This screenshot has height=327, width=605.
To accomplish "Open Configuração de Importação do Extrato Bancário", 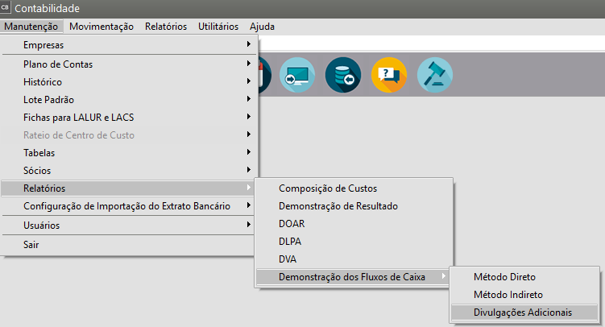I will click(x=126, y=205).
